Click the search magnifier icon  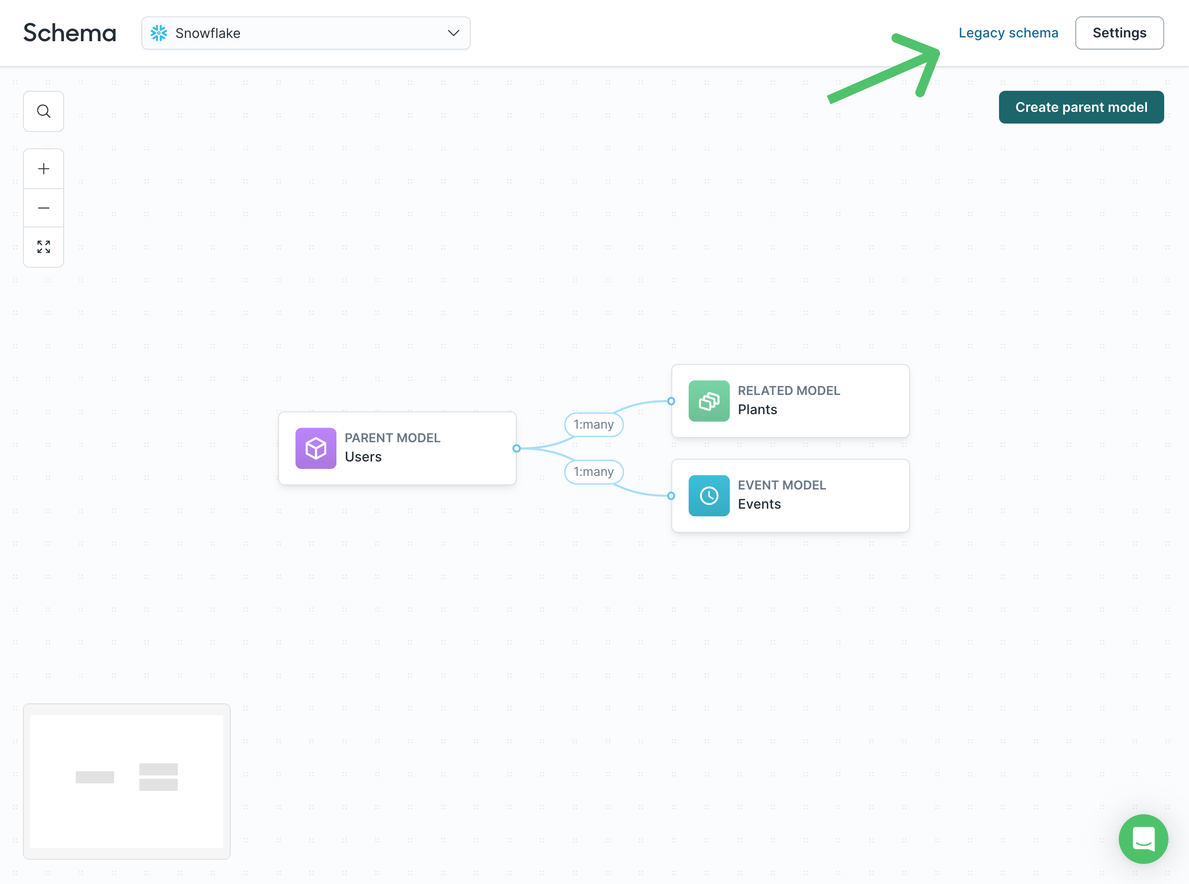click(44, 110)
